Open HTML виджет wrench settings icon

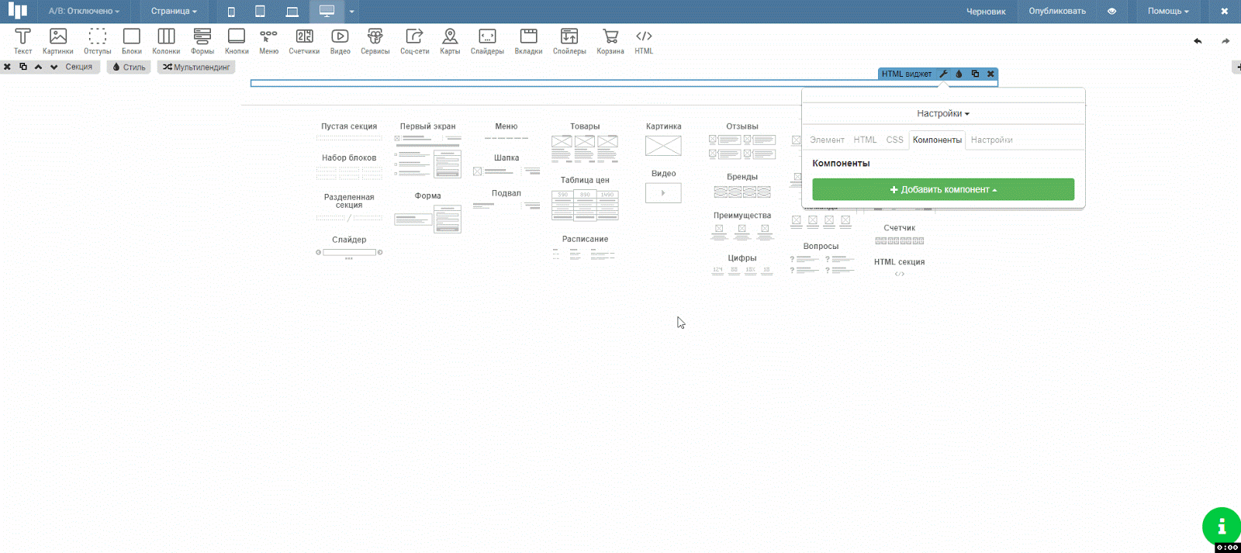944,74
